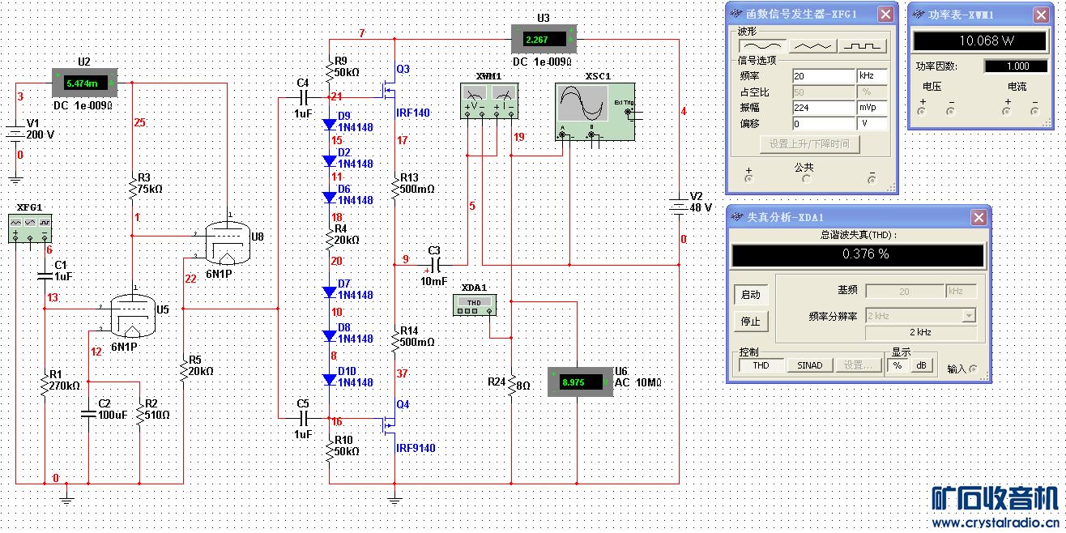Click the XFG1 function generator icon
This screenshot has width=1066, height=533.
pos(31,227)
